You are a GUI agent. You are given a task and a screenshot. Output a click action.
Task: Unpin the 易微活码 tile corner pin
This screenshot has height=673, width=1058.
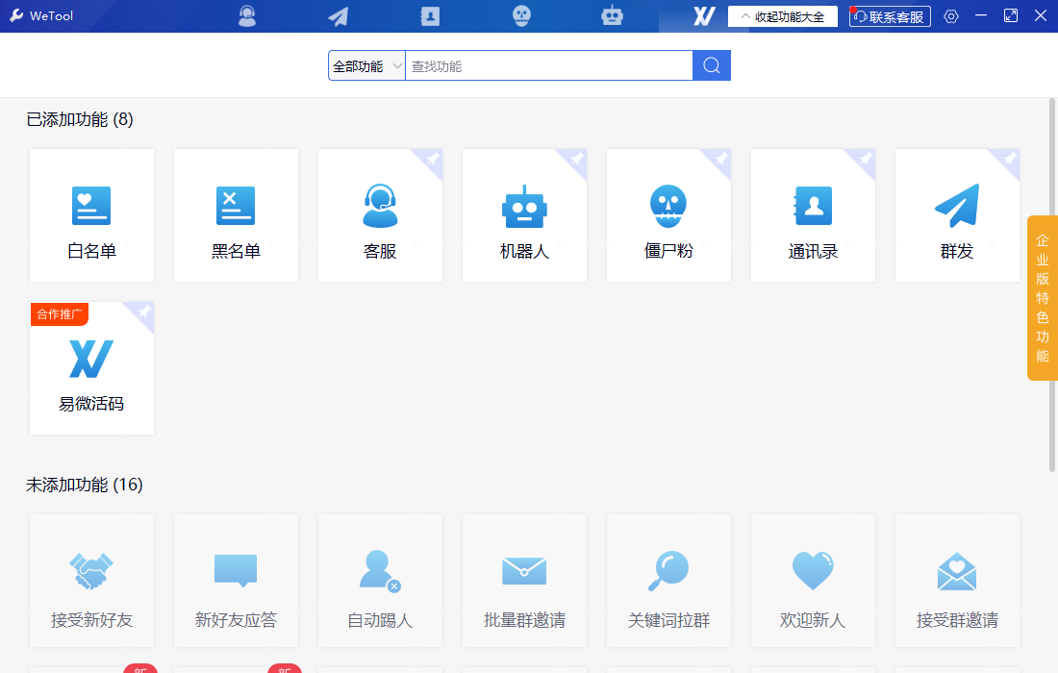tap(144, 312)
